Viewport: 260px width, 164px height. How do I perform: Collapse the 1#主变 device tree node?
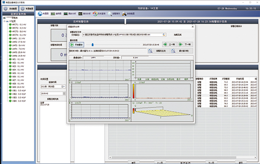5,21
